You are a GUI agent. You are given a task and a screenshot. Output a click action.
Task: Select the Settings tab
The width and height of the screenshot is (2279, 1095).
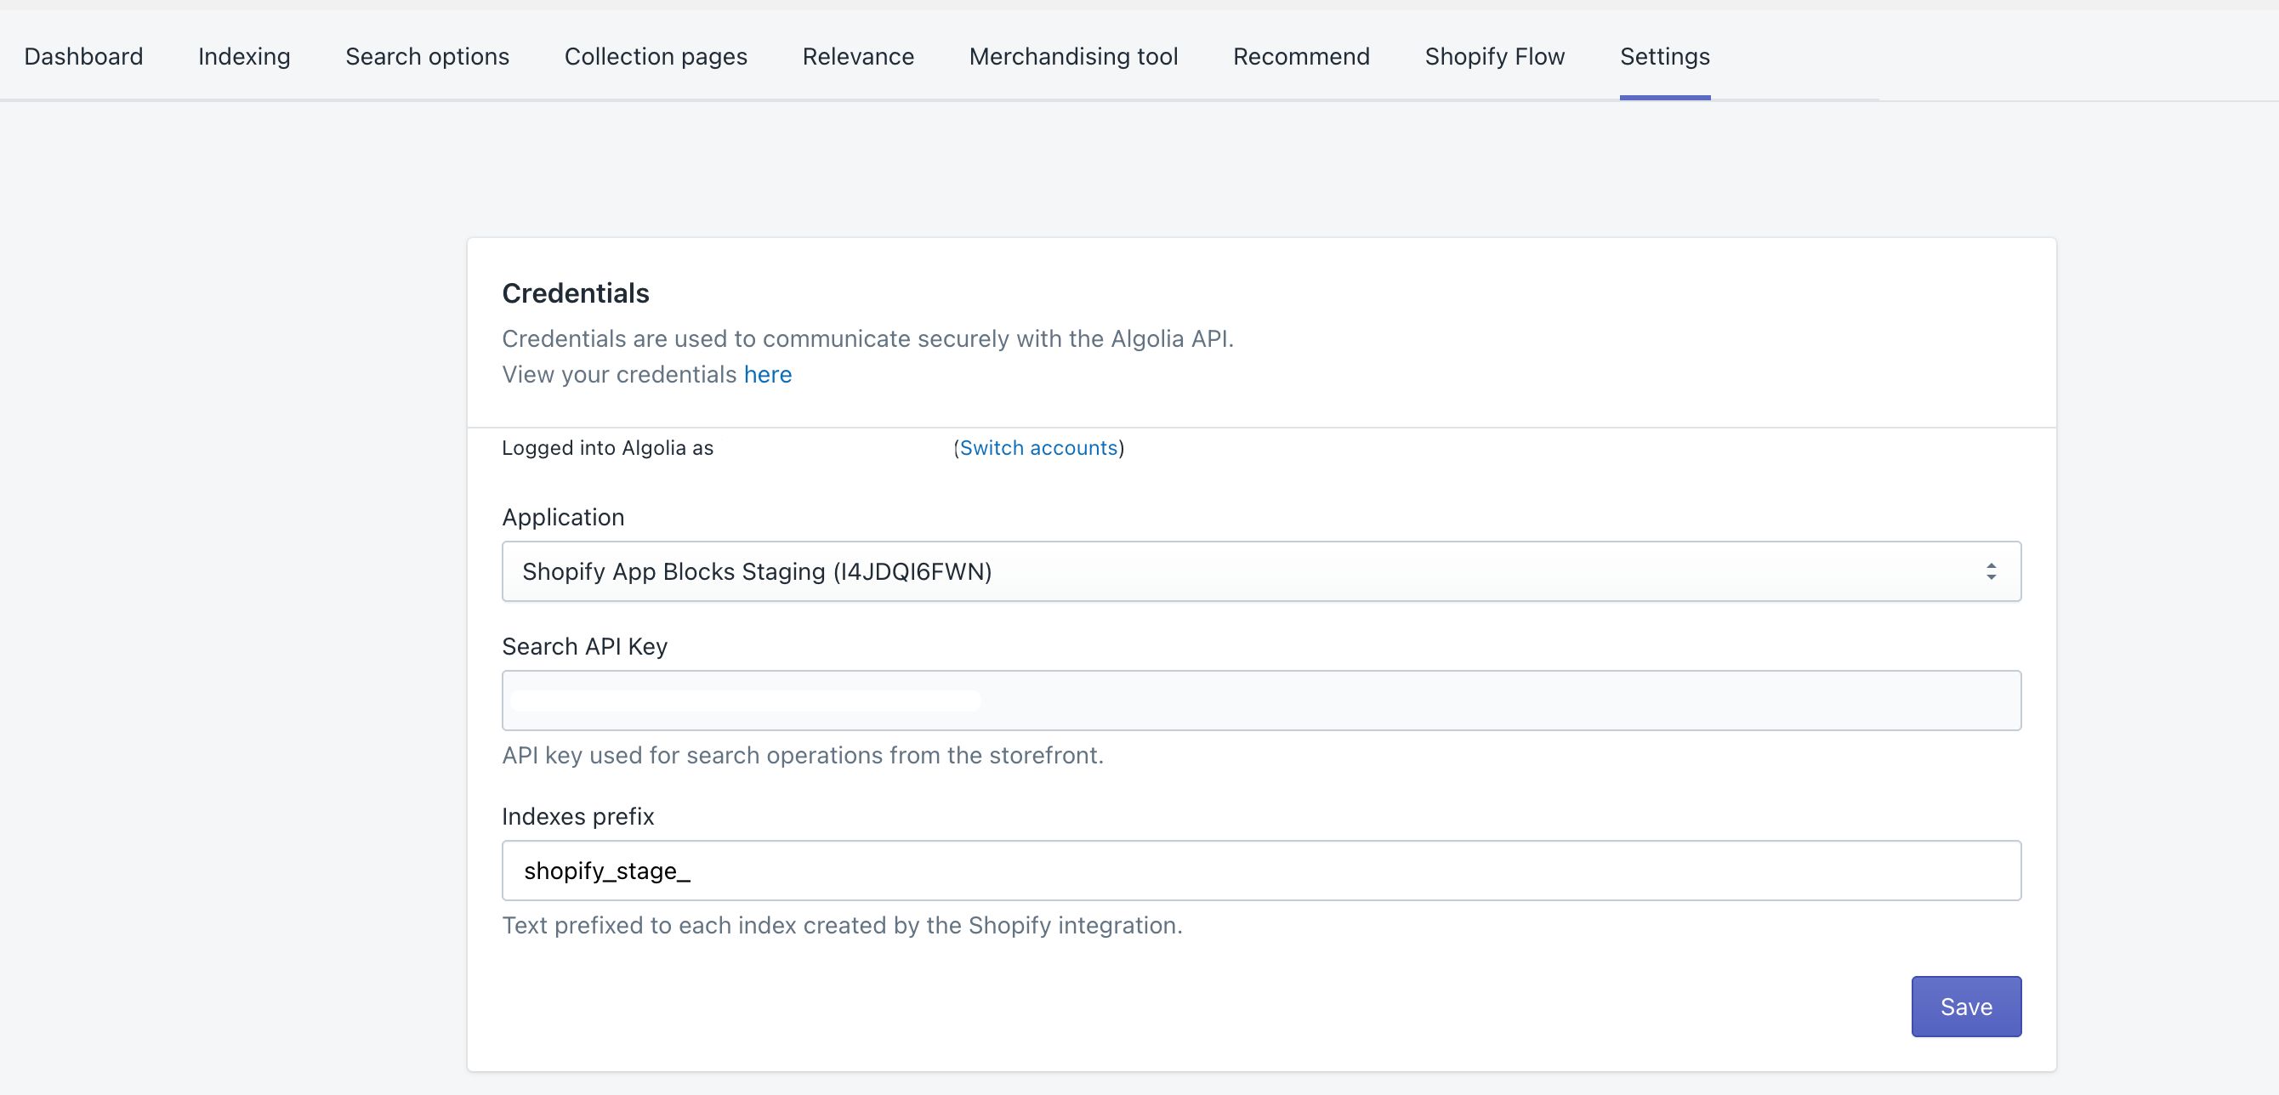(x=1664, y=56)
